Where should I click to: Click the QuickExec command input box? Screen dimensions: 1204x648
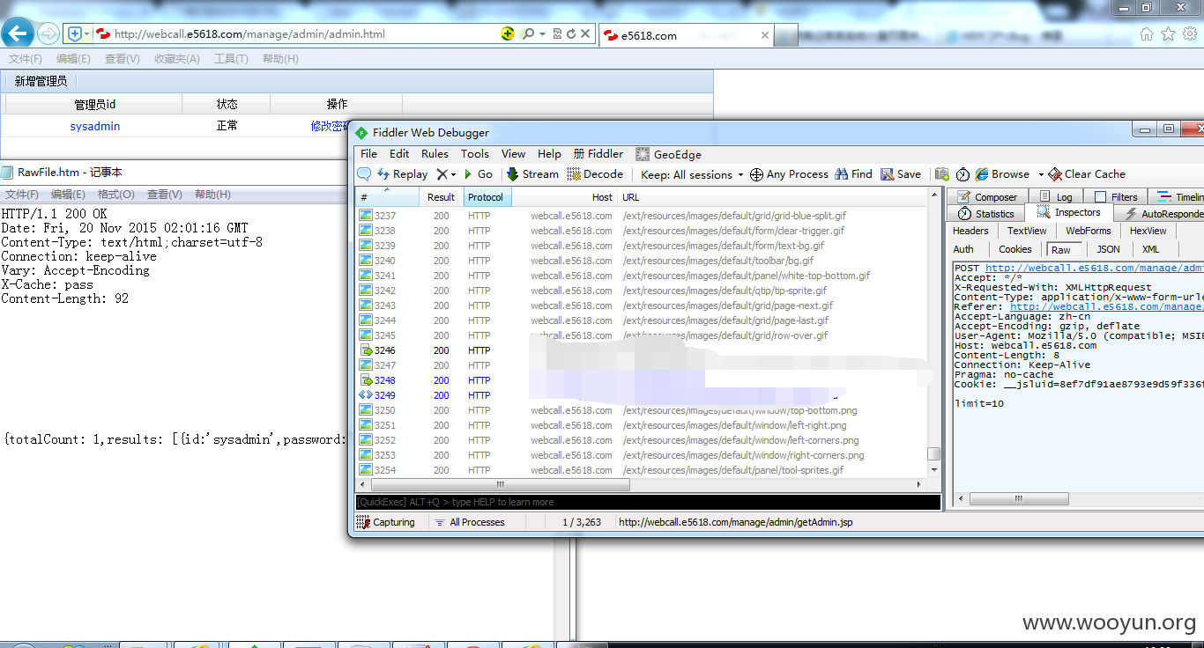click(648, 502)
